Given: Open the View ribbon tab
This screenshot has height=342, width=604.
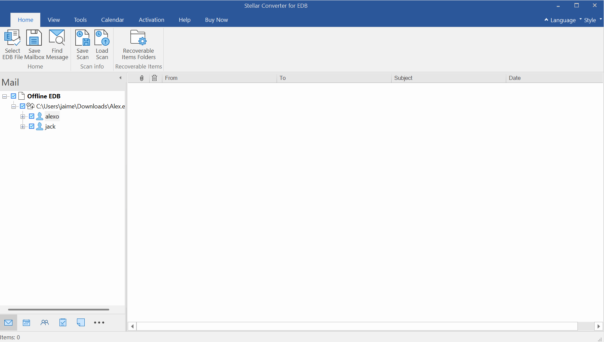Looking at the screenshot, I should tap(54, 20).
